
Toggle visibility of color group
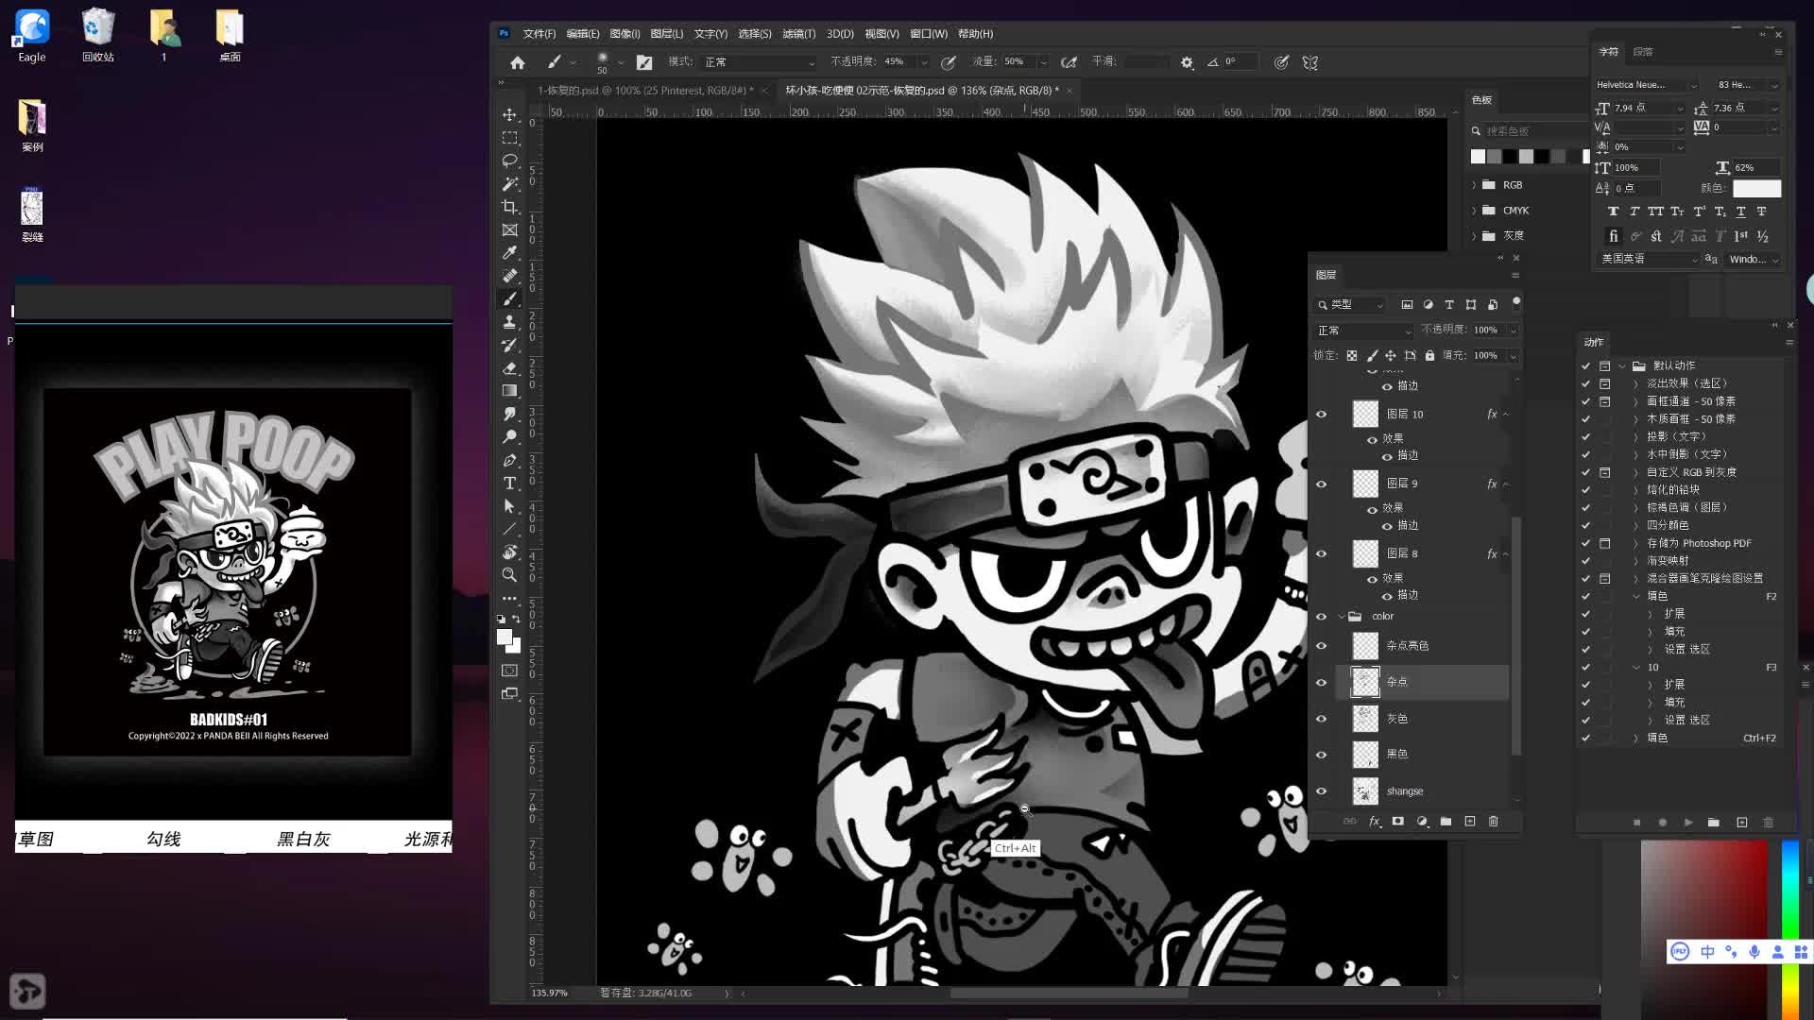[1322, 617]
